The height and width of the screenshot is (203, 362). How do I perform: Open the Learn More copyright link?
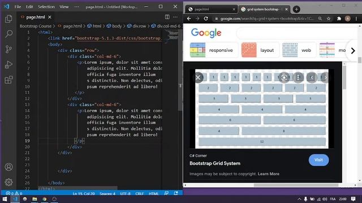point(269,174)
